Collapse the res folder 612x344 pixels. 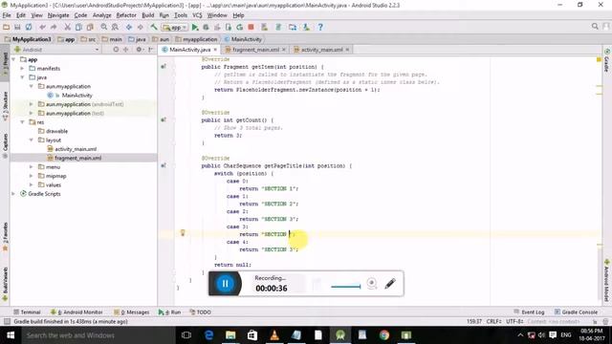22,122
